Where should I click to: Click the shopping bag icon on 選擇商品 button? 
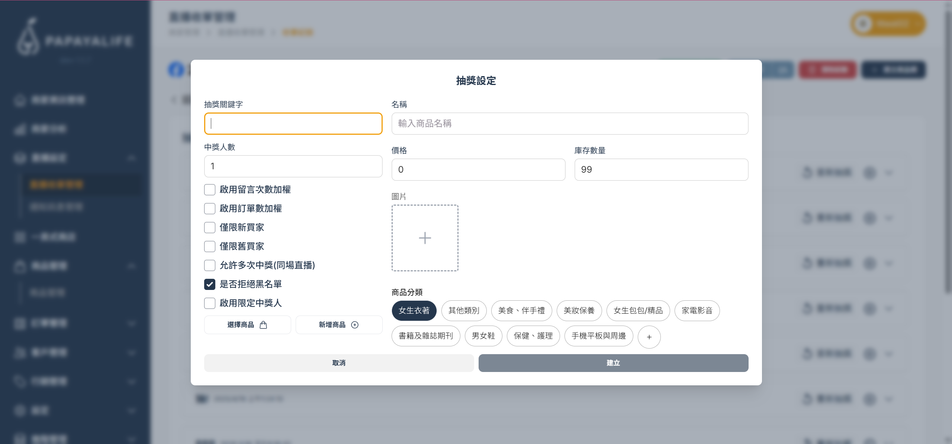pos(264,324)
